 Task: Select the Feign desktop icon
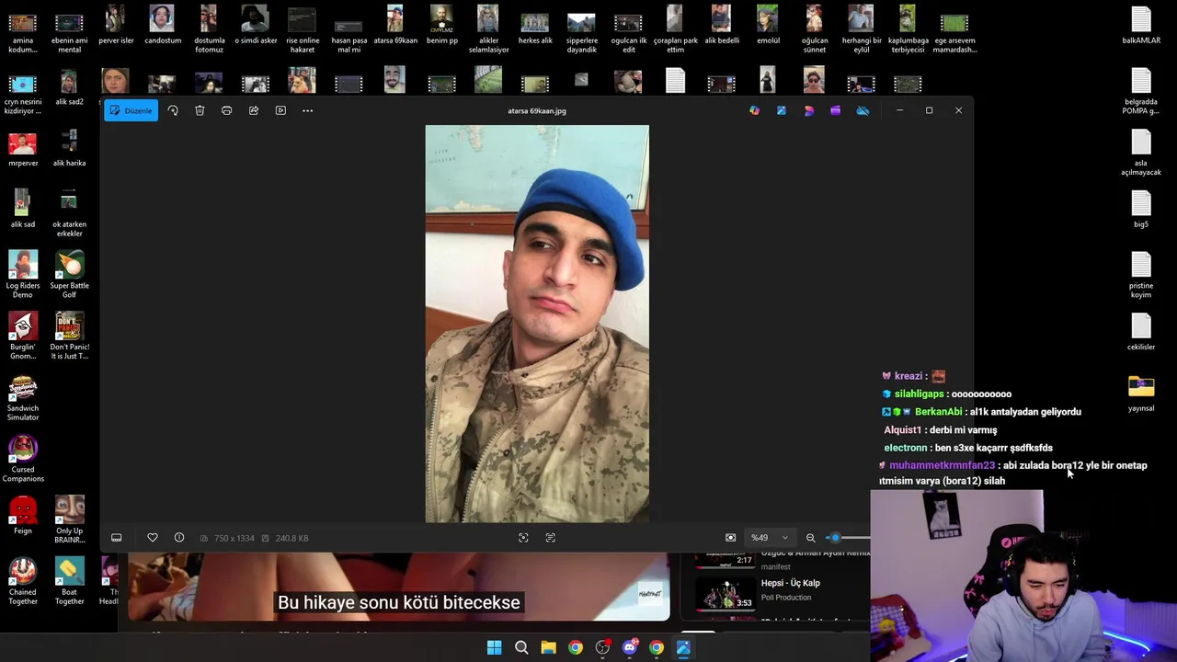click(23, 515)
